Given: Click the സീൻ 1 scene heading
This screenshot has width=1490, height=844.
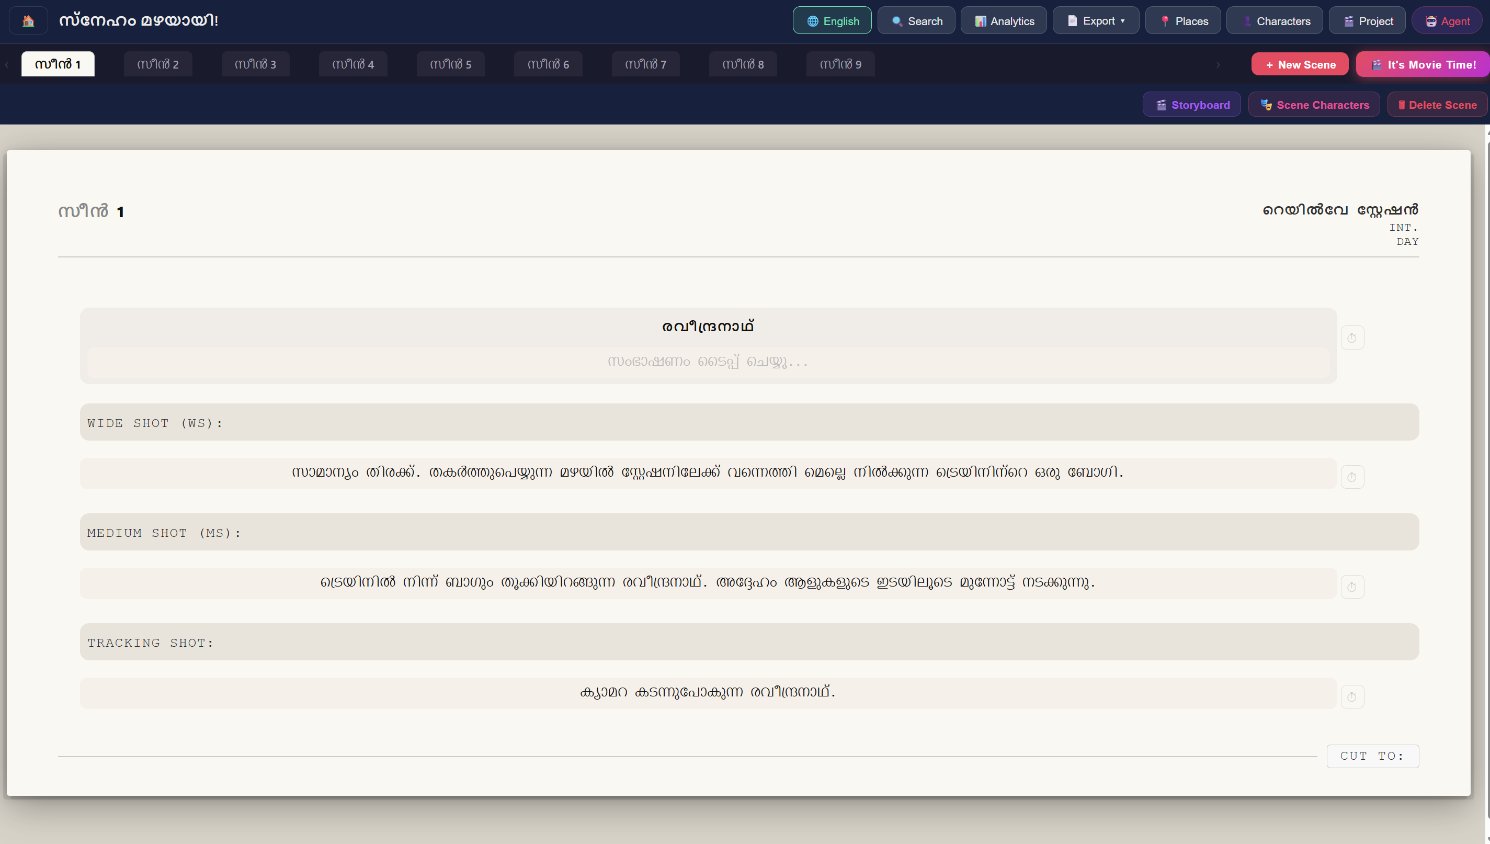Looking at the screenshot, I should [x=91, y=211].
